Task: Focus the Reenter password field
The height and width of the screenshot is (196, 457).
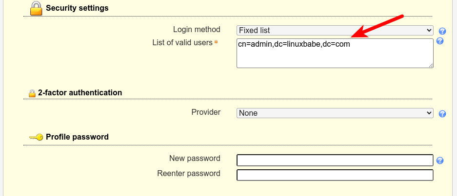Action: pos(335,175)
